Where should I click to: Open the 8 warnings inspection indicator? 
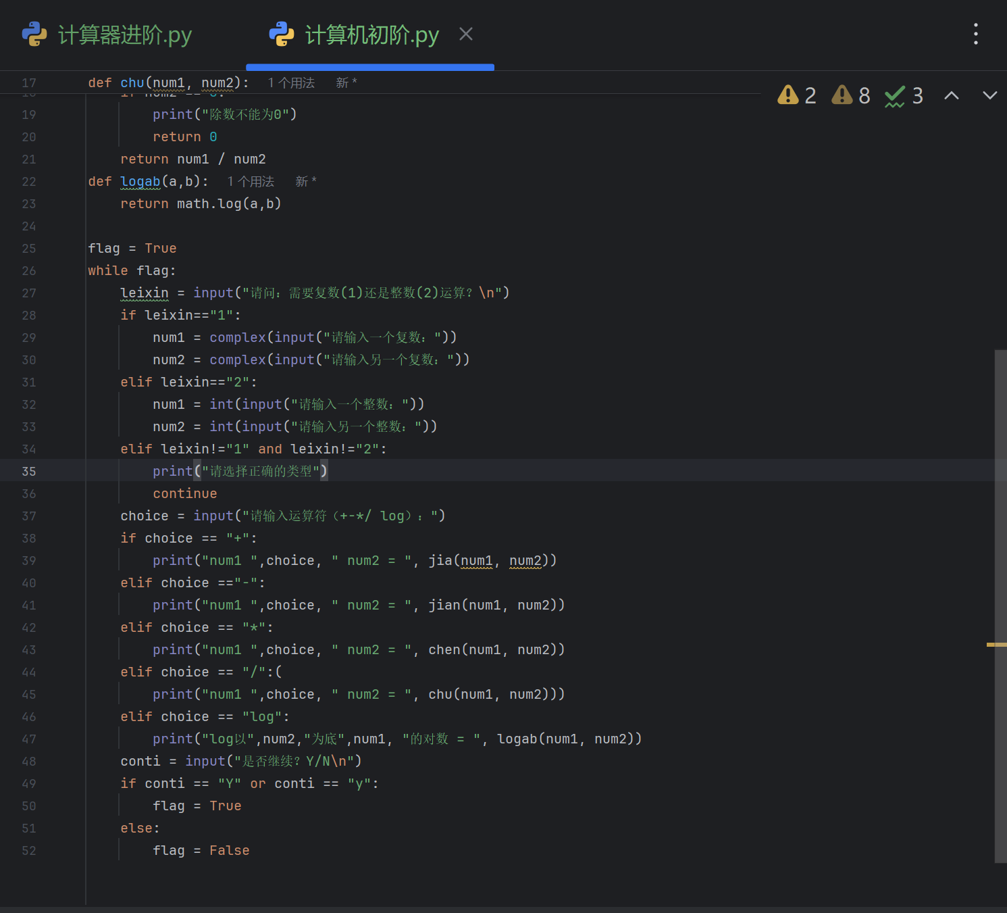point(851,95)
